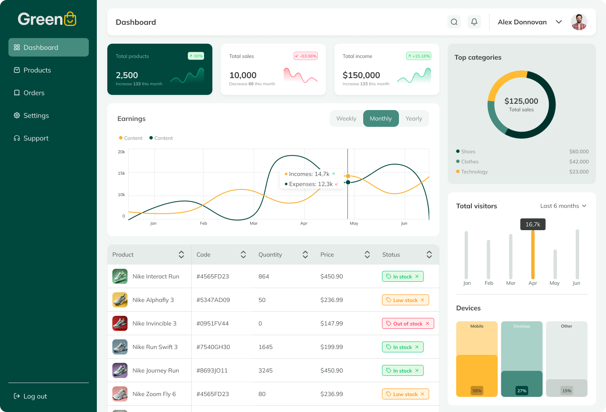Click the Products sidebar bag icon

coord(17,70)
